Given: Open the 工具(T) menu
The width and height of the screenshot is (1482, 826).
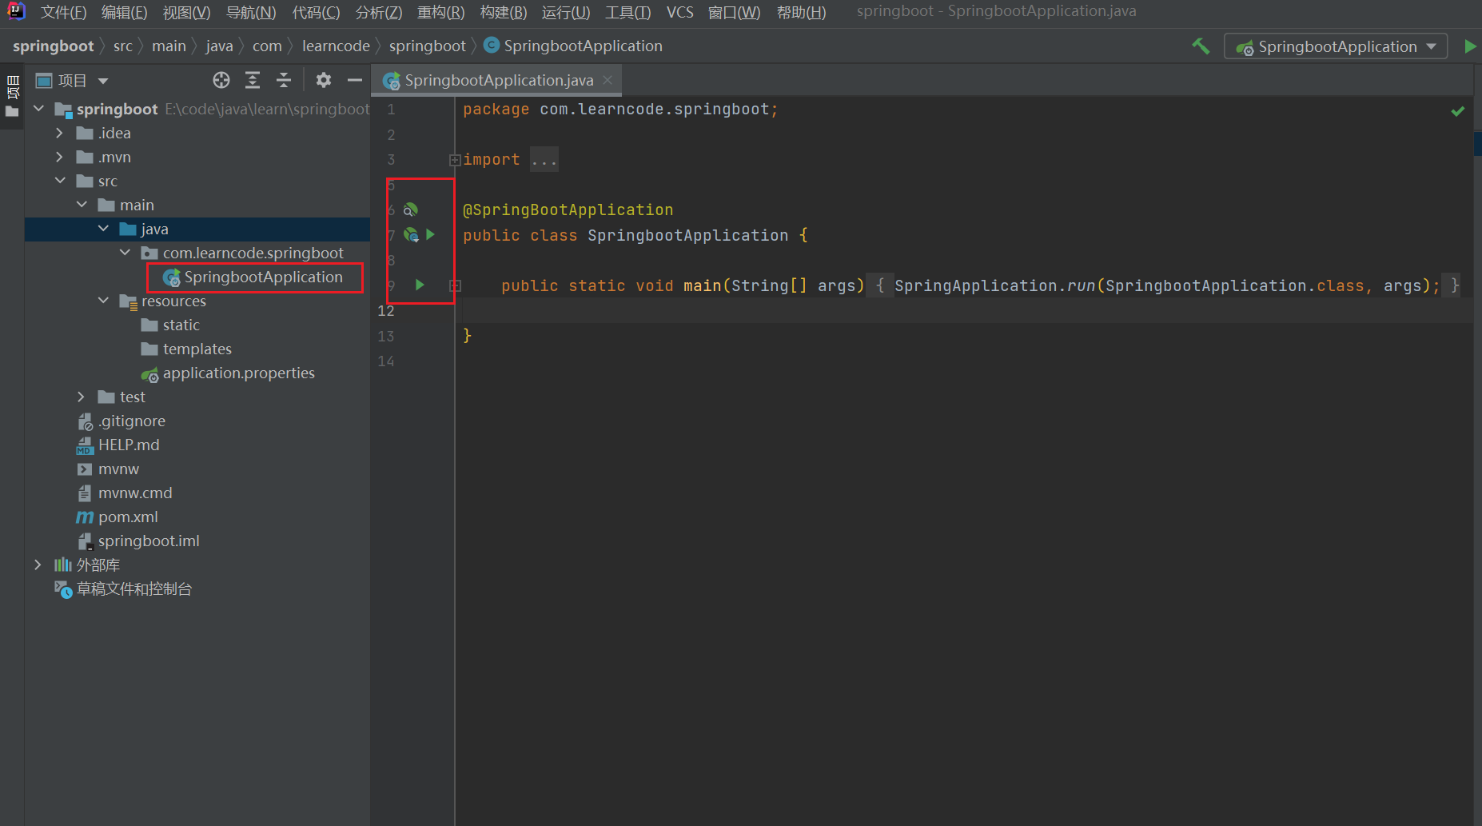Looking at the screenshot, I should click(x=627, y=13).
